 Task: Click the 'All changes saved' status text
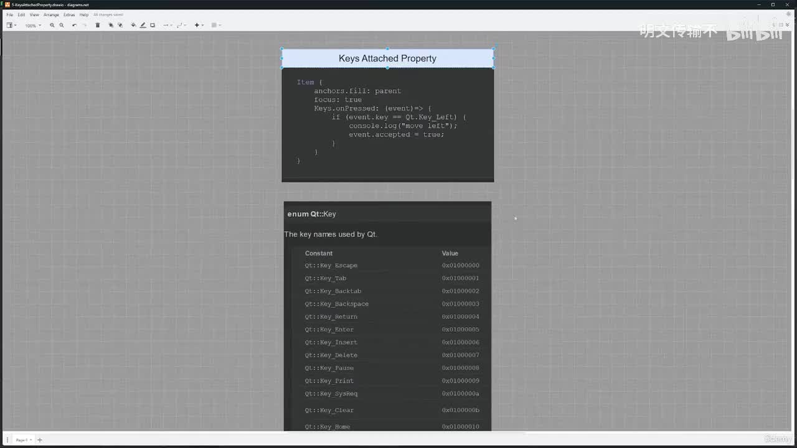pyautogui.click(x=108, y=14)
